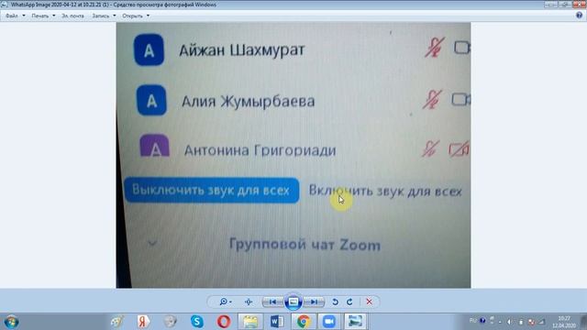The height and width of the screenshot is (330, 587).
Task: Rotate the photo counterclockwise
Action: (335, 302)
